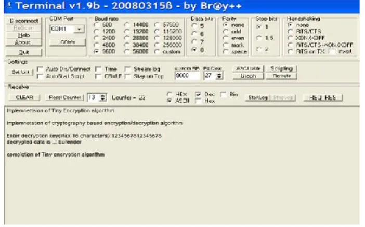The height and width of the screenshot is (227, 365).
Task: Select 1200 baud rate
Action: 96,31
